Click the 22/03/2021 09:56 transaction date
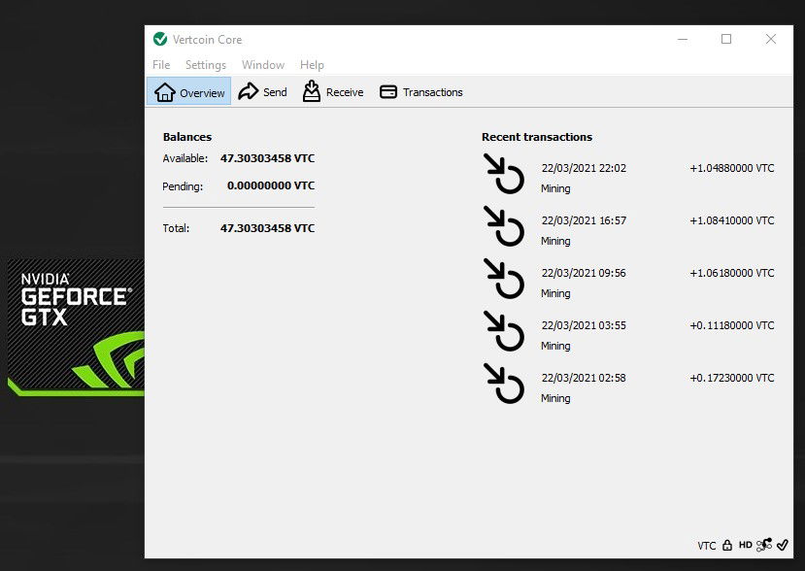The width and height of the screenshot is (805, 571). [x=584, y=273]
